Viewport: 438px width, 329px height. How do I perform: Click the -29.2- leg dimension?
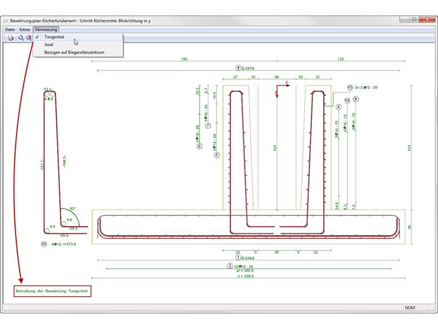tap(74, 229)
